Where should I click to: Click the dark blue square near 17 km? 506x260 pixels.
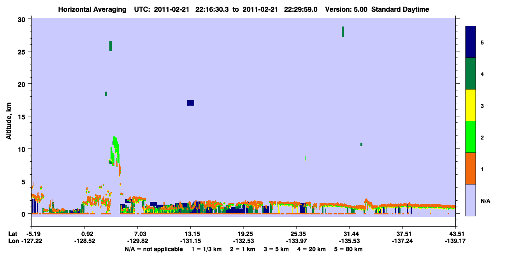click(191, 103)
